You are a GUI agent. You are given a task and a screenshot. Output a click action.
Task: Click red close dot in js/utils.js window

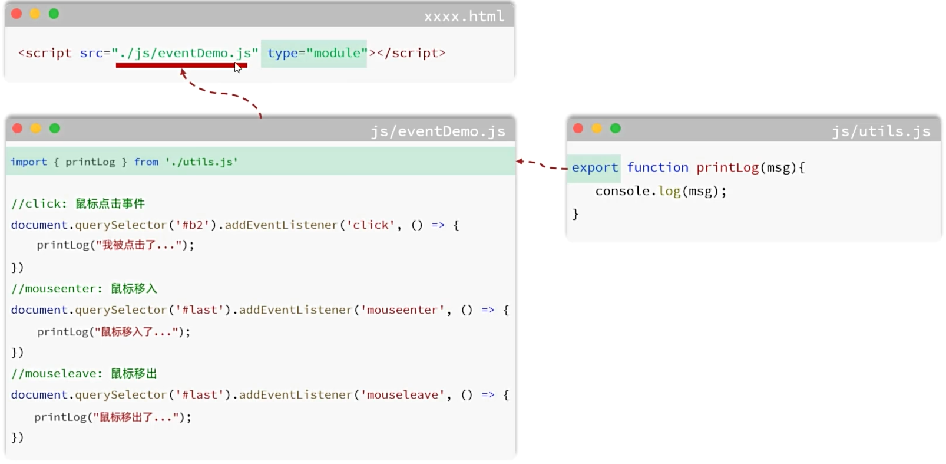[x=578, y=128]
